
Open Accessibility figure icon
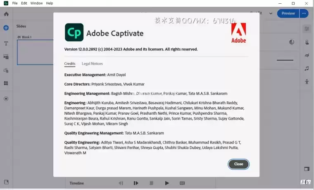tap(307, 82)
